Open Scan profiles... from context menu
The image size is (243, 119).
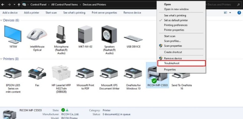[181, 41]
